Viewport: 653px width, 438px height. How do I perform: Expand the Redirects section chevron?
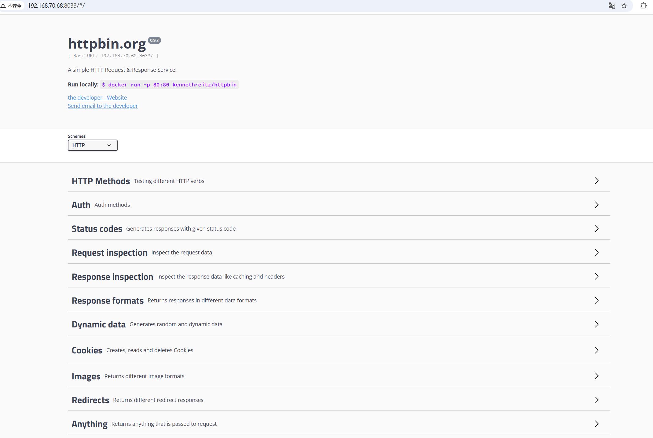coord(596,400)
